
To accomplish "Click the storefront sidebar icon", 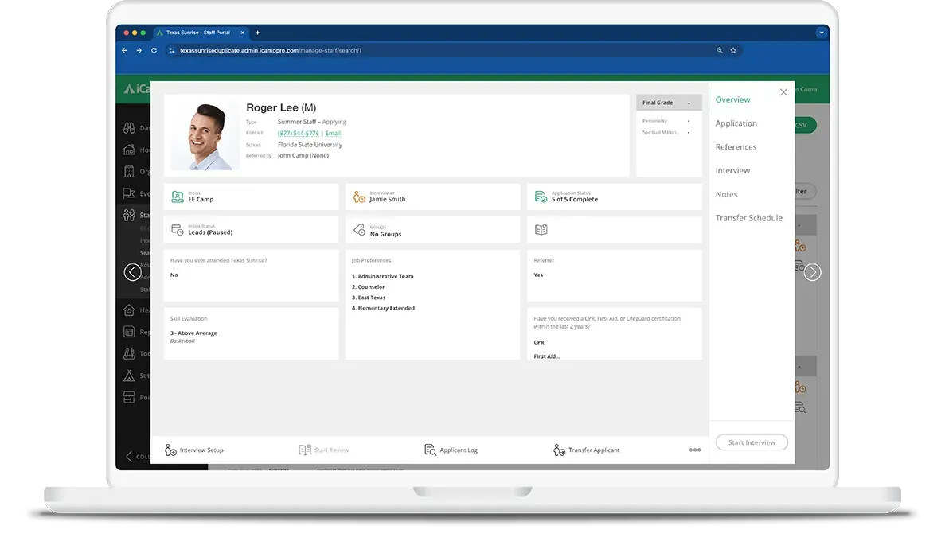I will [129, 397].
